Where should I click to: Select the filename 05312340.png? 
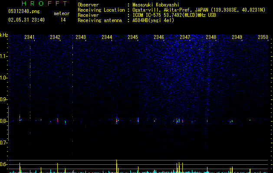click(x=24, y=11)
